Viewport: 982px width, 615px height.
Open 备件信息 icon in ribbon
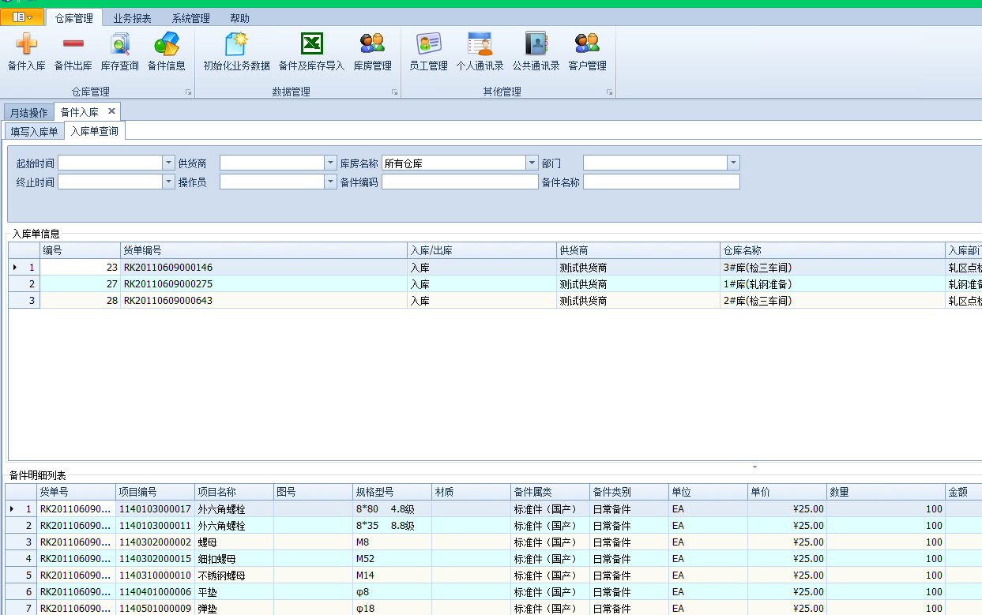pos(166,44)
